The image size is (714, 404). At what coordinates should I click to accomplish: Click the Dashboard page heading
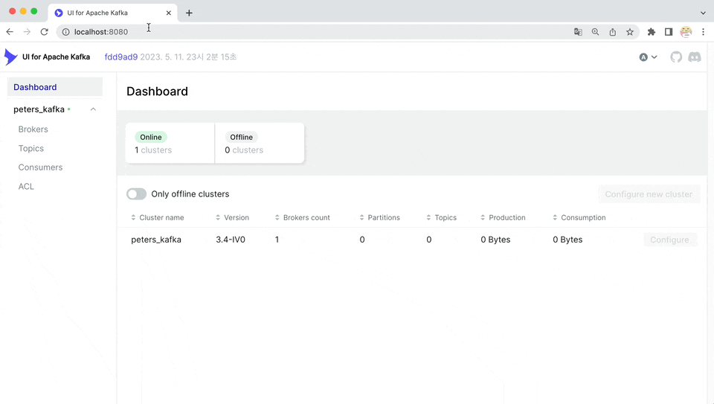click(x=157, y=91)
